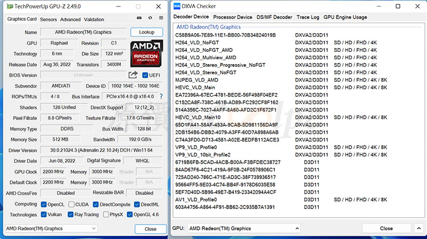Screen dimensions: 427x239
Task: Maximize the DXVA Checker window
Action: (398, 6)
